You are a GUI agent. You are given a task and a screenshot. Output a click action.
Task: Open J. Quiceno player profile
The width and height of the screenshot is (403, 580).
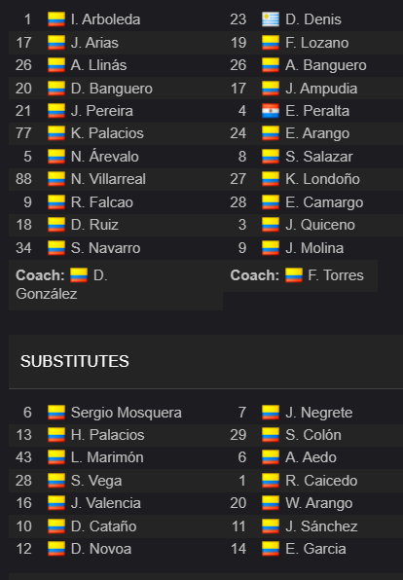click(320, 225)
